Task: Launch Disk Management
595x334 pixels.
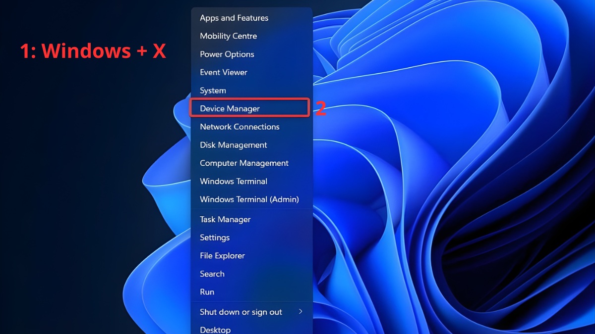Action: [x=233, y=144]
